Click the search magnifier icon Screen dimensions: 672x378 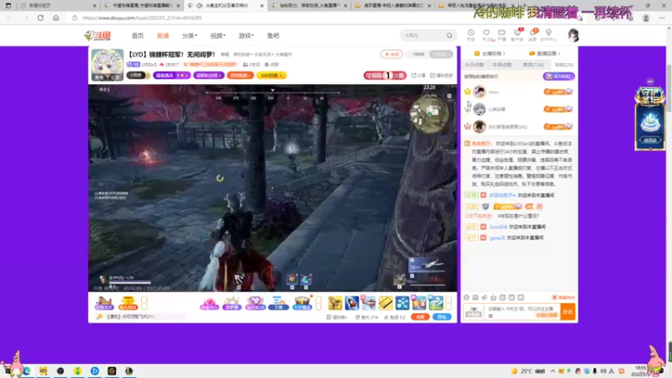click(449, 35)
